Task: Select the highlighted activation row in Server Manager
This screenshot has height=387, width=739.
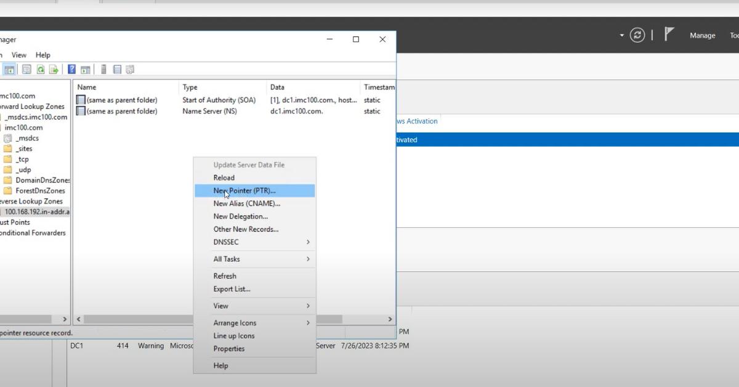Action: [567, 140]
